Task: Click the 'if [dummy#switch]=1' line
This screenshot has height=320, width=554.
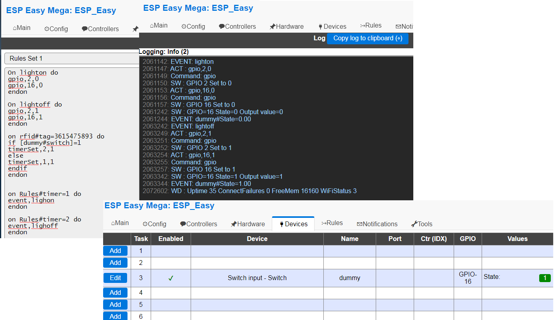Action: point(44,143)
